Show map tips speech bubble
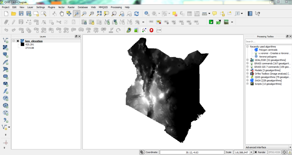 (214, 14)
